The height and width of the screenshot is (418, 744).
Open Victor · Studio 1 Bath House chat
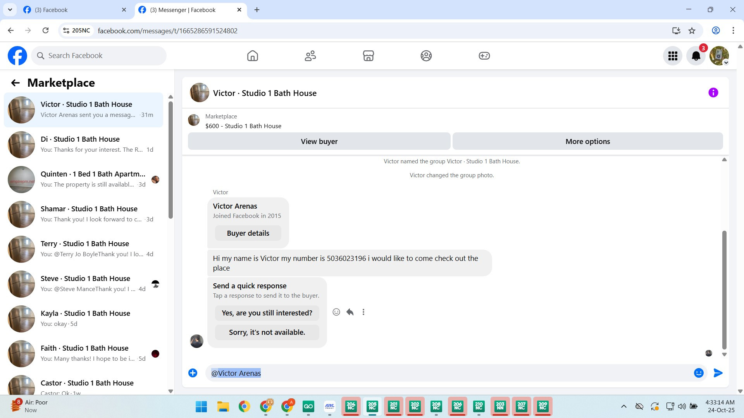coord(84,110)
